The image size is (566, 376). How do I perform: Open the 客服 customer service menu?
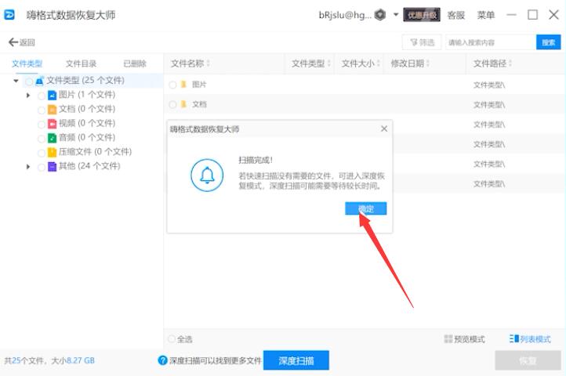pyautogui.click(x=455, y=15)
